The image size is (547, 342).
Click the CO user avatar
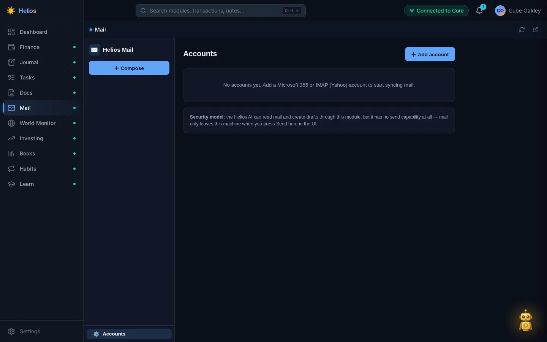pyautogui.click(x=500, y=11)
